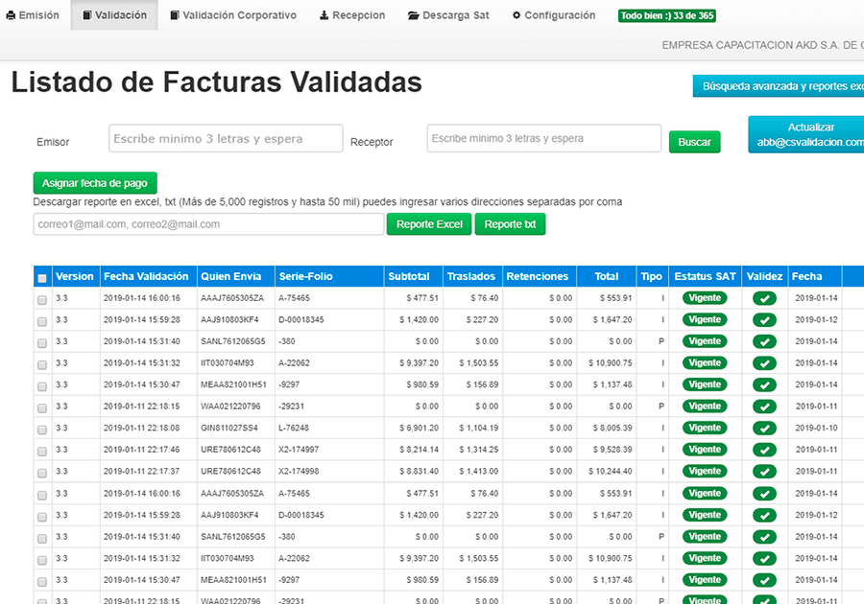Image resolution: width=864 pixels, height=604 pixels.
Task: Click Vigente badge for folio L-76248
Action: 705,428
